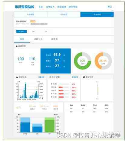Click the blue link in 成绩分布 panel header
The width and height of the screenshot is (125, 141).
click(41, 77)
